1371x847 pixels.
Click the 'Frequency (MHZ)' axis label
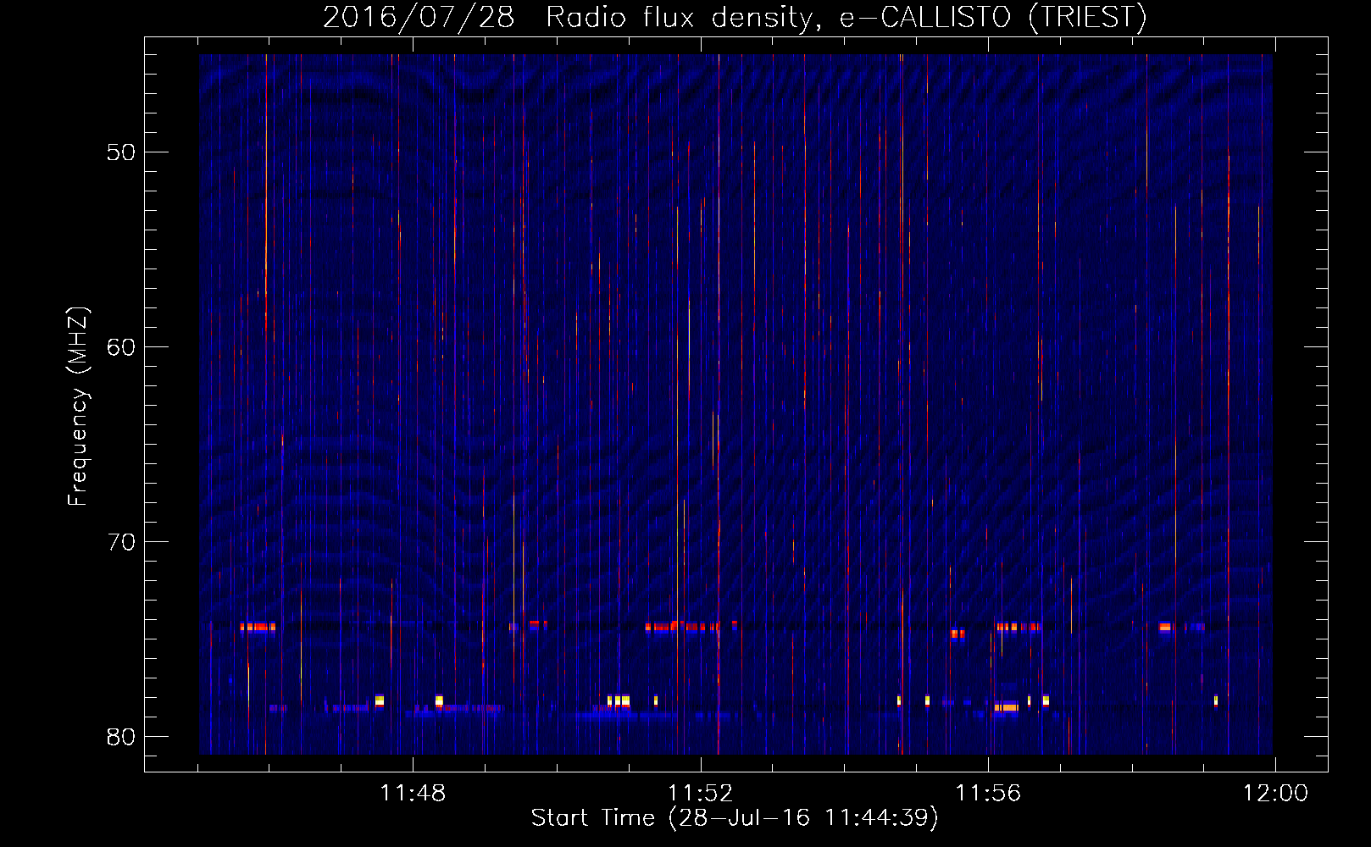(77, 407)
